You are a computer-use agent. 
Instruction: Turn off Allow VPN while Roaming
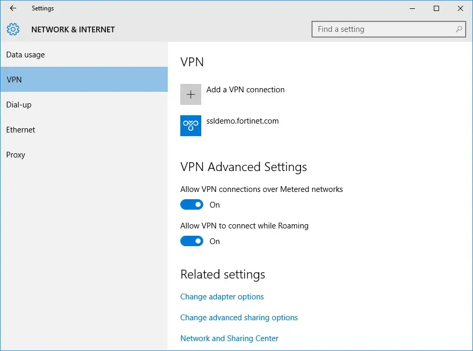pyautogui.click(x=192, y=241)
